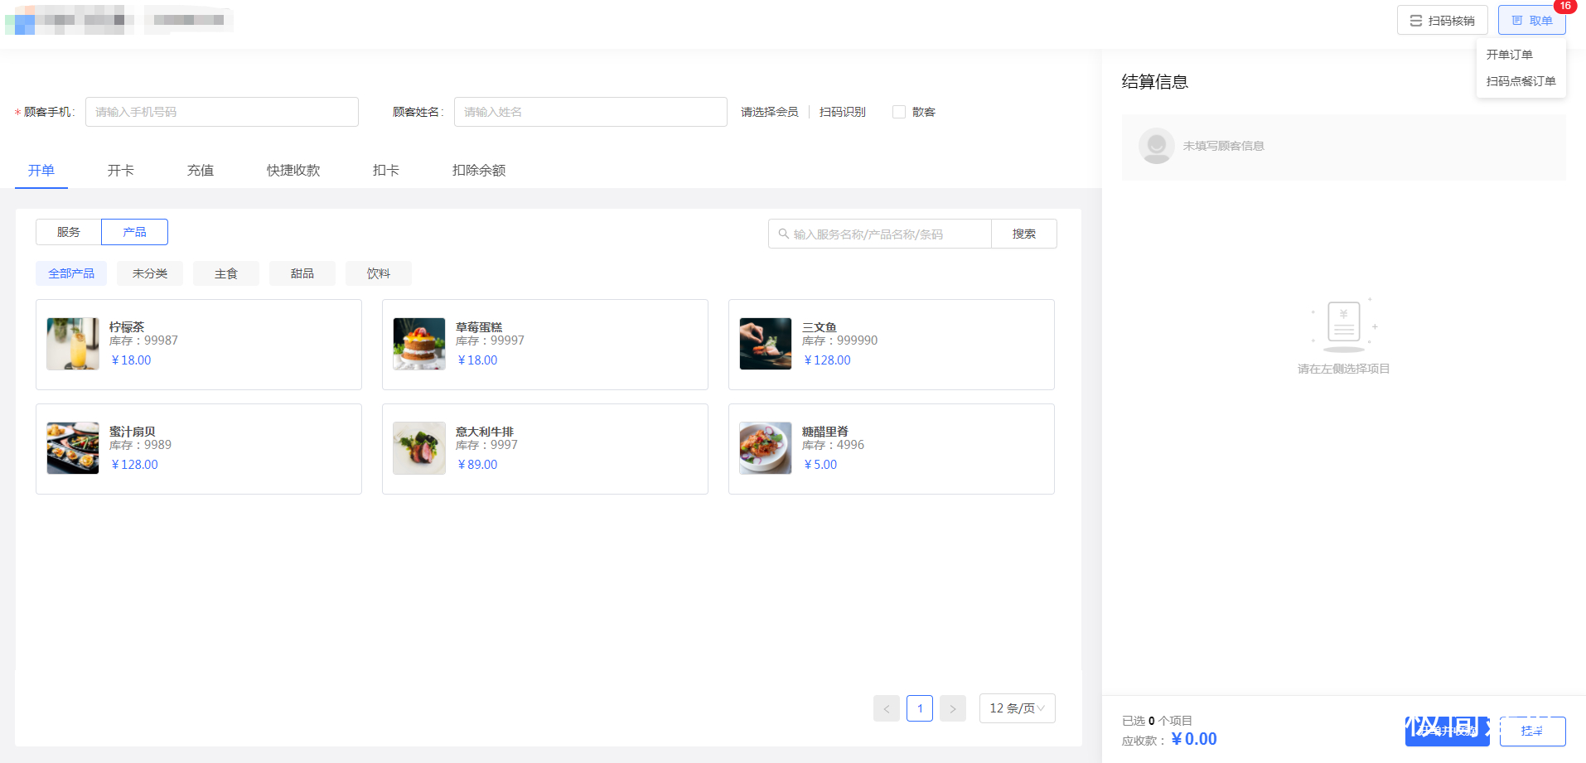Click the 库存：99987 stock text
This screenshot has width=1586, height=763.
(x=143, y=340)
